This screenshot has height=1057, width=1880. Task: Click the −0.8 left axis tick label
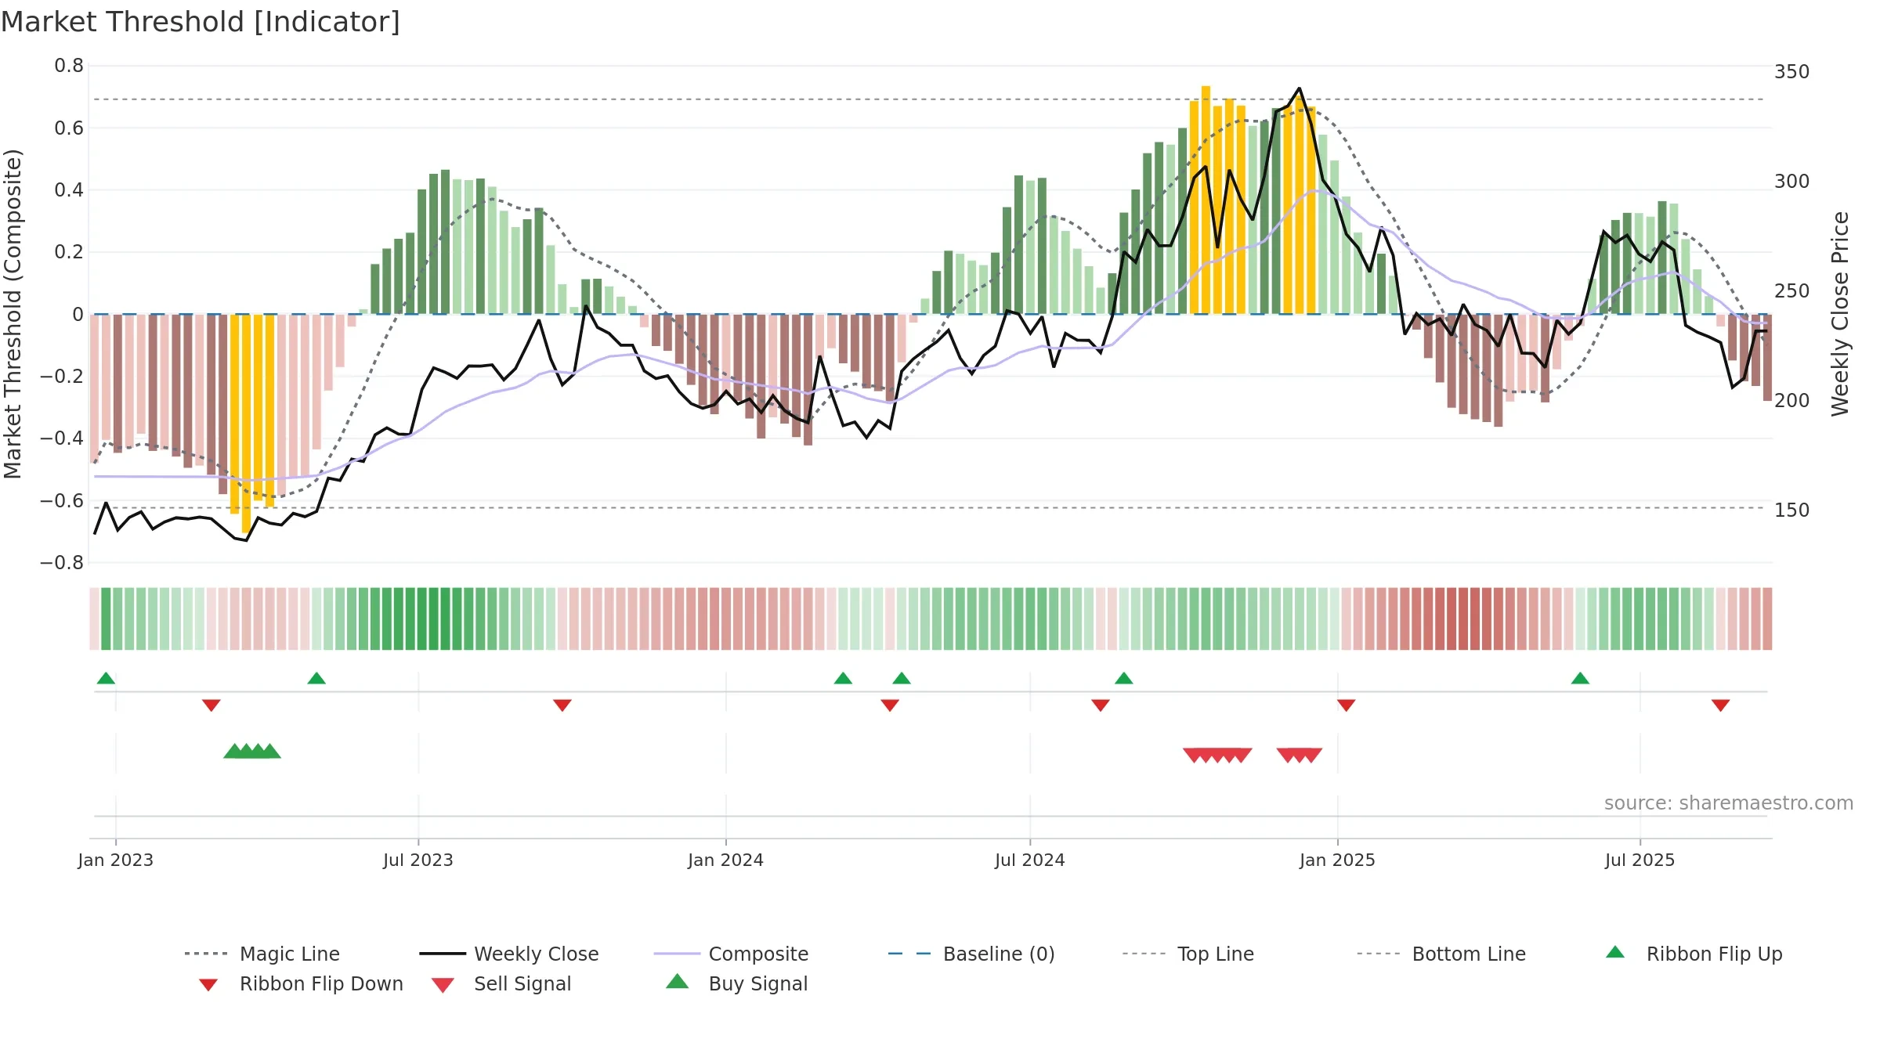point(62,563)
